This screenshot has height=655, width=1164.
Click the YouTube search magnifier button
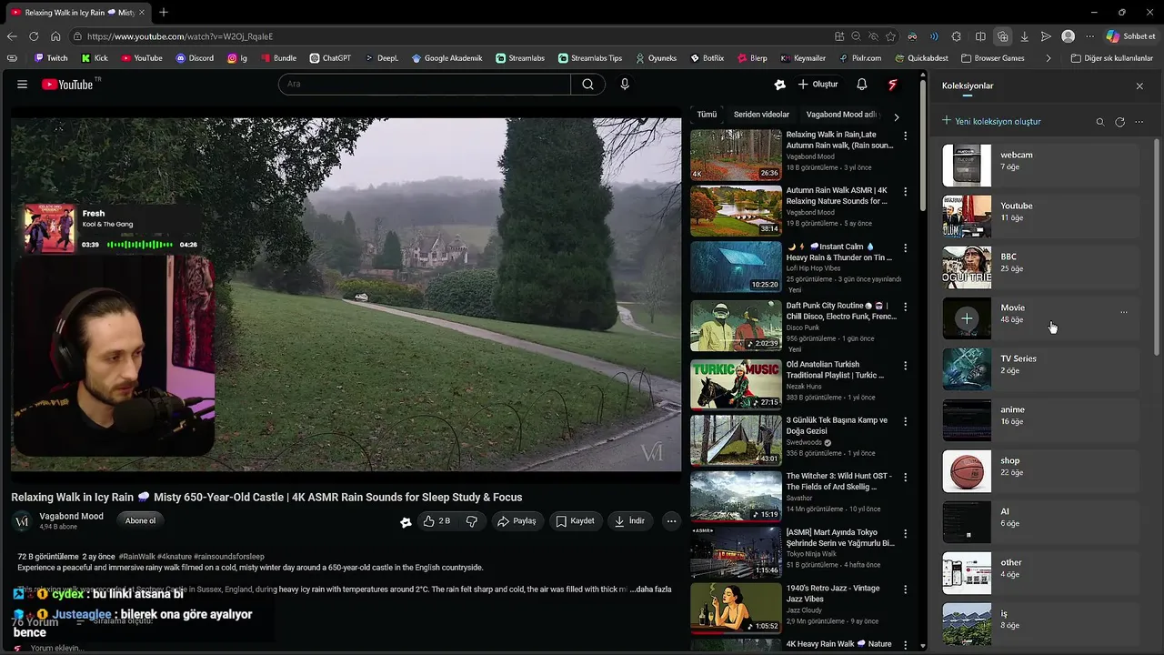[x=587, y=84]
